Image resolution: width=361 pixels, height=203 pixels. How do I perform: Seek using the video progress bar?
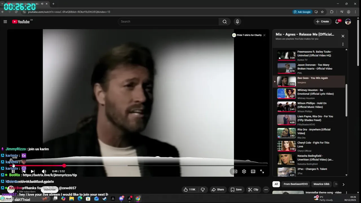[x=138, y=166]
